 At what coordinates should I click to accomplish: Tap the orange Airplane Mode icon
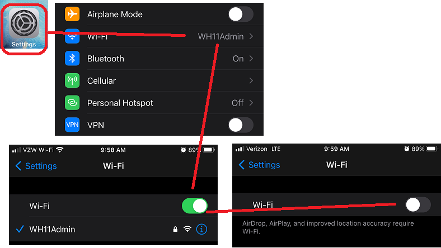coord(72,14)
